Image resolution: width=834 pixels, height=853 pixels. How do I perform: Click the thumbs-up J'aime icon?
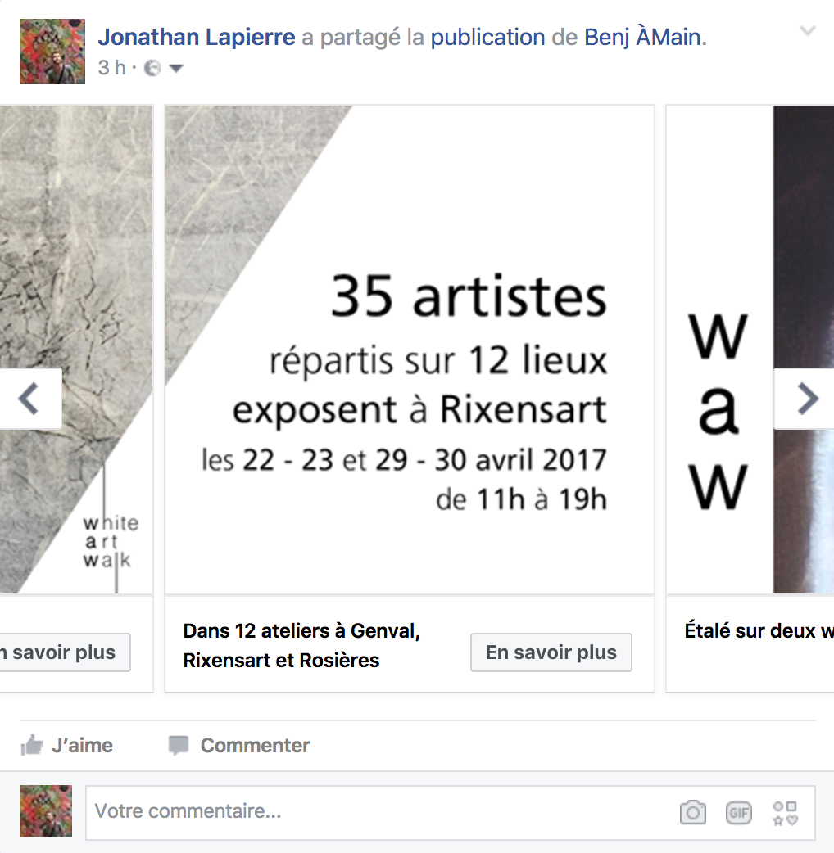tap(32, 745)
